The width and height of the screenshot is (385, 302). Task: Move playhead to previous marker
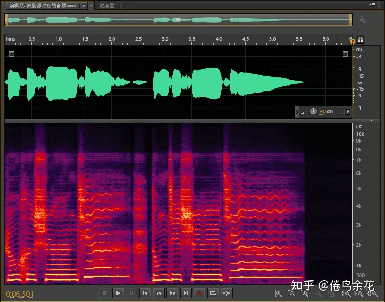145,293
